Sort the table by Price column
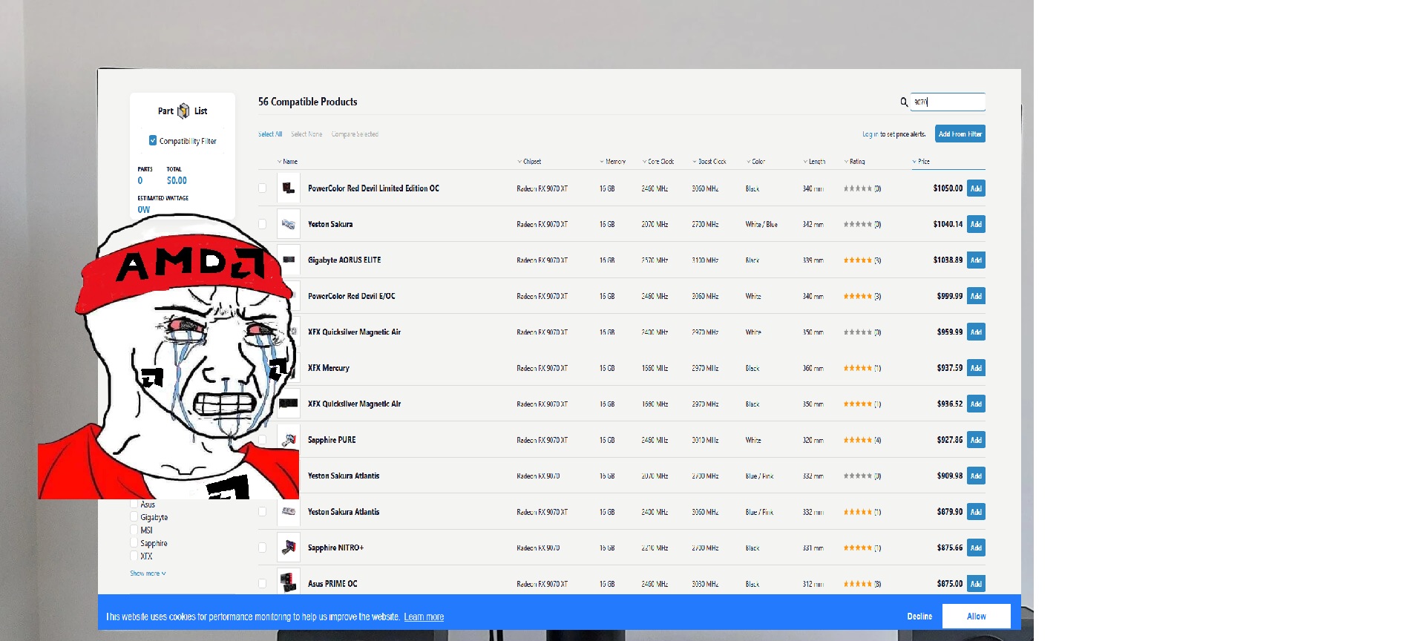The width and height of the screenshot is (1410, 641). coord(922,162)
